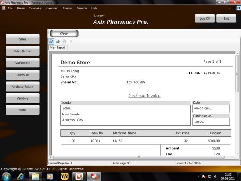The image size is (241, 181).
Task: Click the horizontal scroll left arrow
Action: pyautogui.click(x=51, y=157)
